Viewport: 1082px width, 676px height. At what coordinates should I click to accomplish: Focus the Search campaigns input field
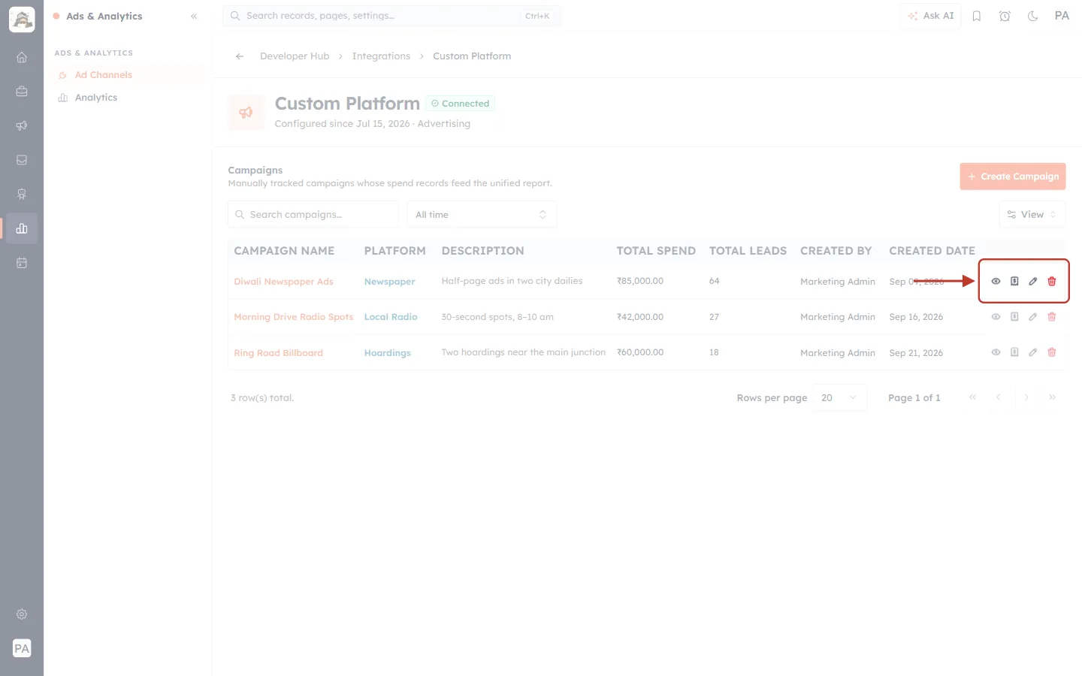pos(313,215)
